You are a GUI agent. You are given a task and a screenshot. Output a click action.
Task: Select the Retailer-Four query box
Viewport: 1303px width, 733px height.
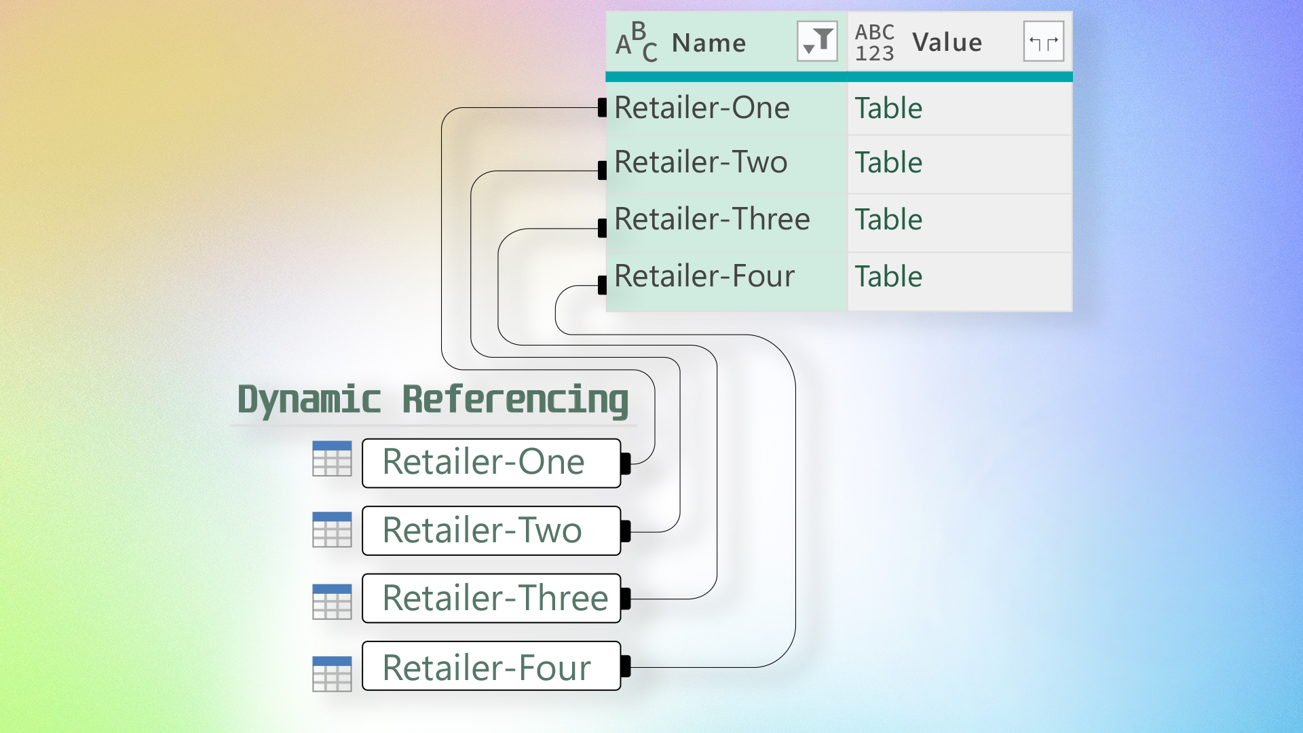(x=491, y=666)
